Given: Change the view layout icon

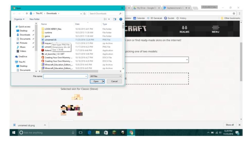Looking at the screenshot, I should (x=105, y=19).
